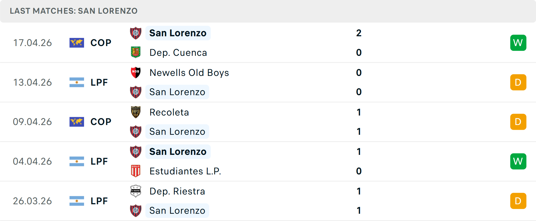Click the LPF league label for 04.04.26

pos(99,161)
